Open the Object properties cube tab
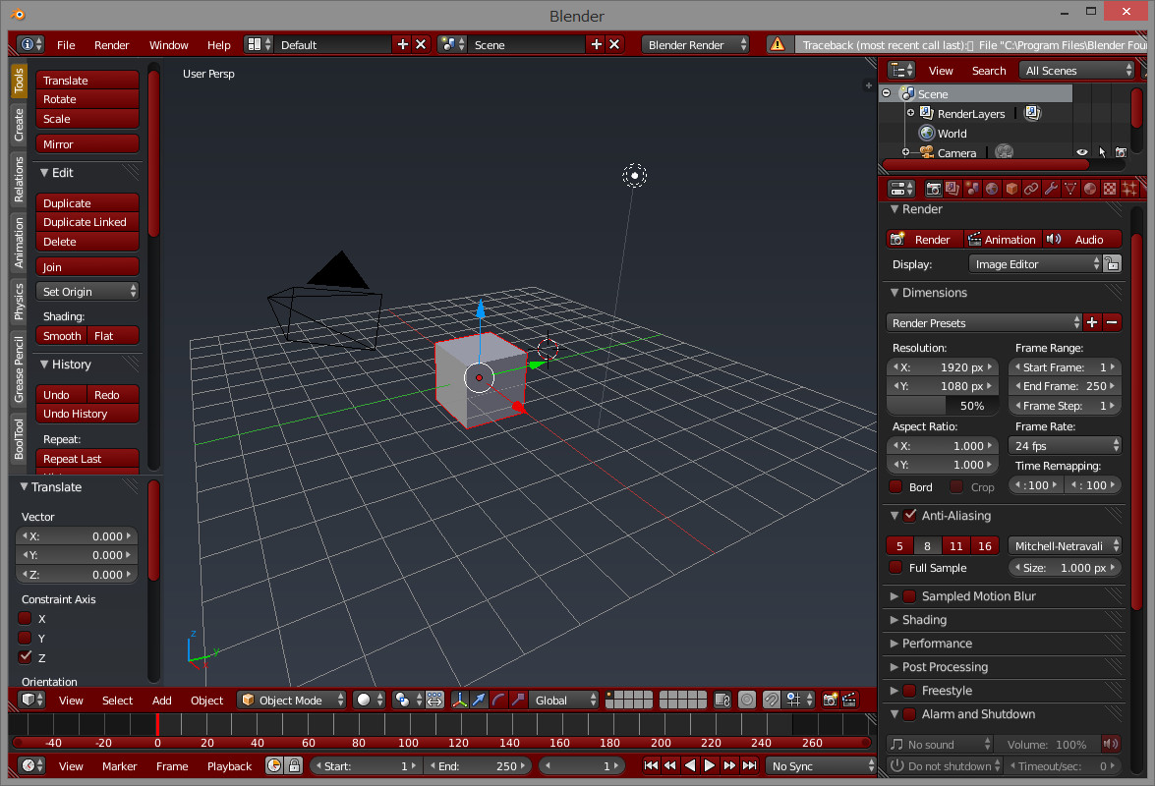 click(x=1011, y=190)
